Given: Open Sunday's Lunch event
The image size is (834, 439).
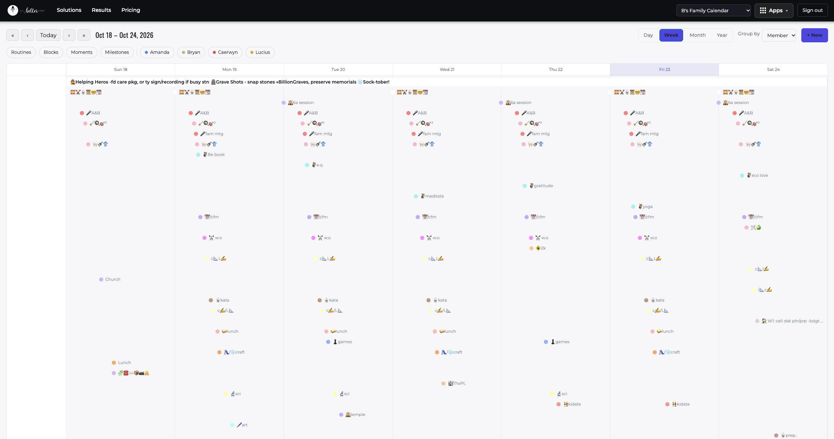Looking at the screenshot, I should coord(121,362).
